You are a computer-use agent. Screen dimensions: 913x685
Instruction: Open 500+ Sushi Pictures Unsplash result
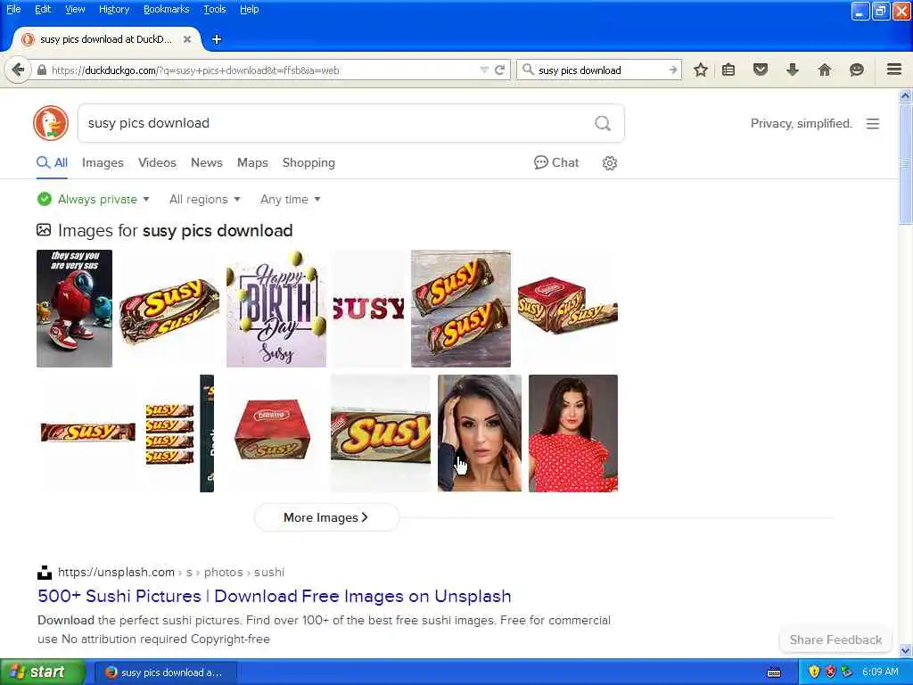(275, 596)
